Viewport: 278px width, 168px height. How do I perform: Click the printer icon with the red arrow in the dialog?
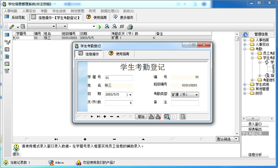[x=158, y=117]
